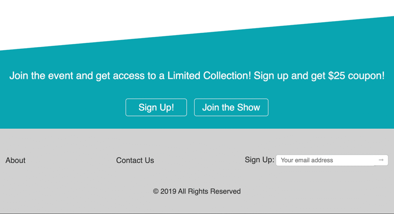The width and height of the screenshot is (394, 214).
Task: Click the 2019 All Rights Reserved text
Action: point(200,191)
